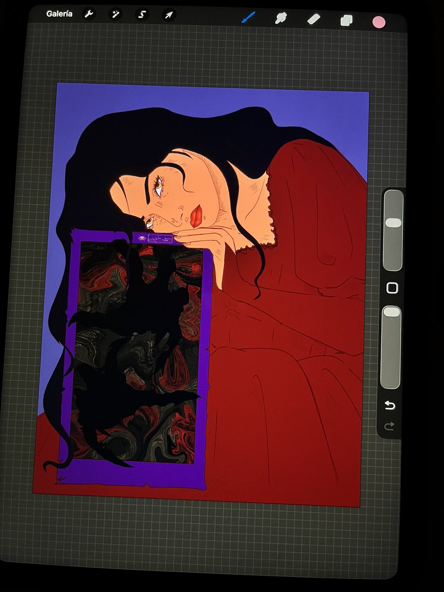Image resolution: width=444 pixels, height=592 pixels.
Task: Open the Actions wrench menu
Action: tap(89, 14)
